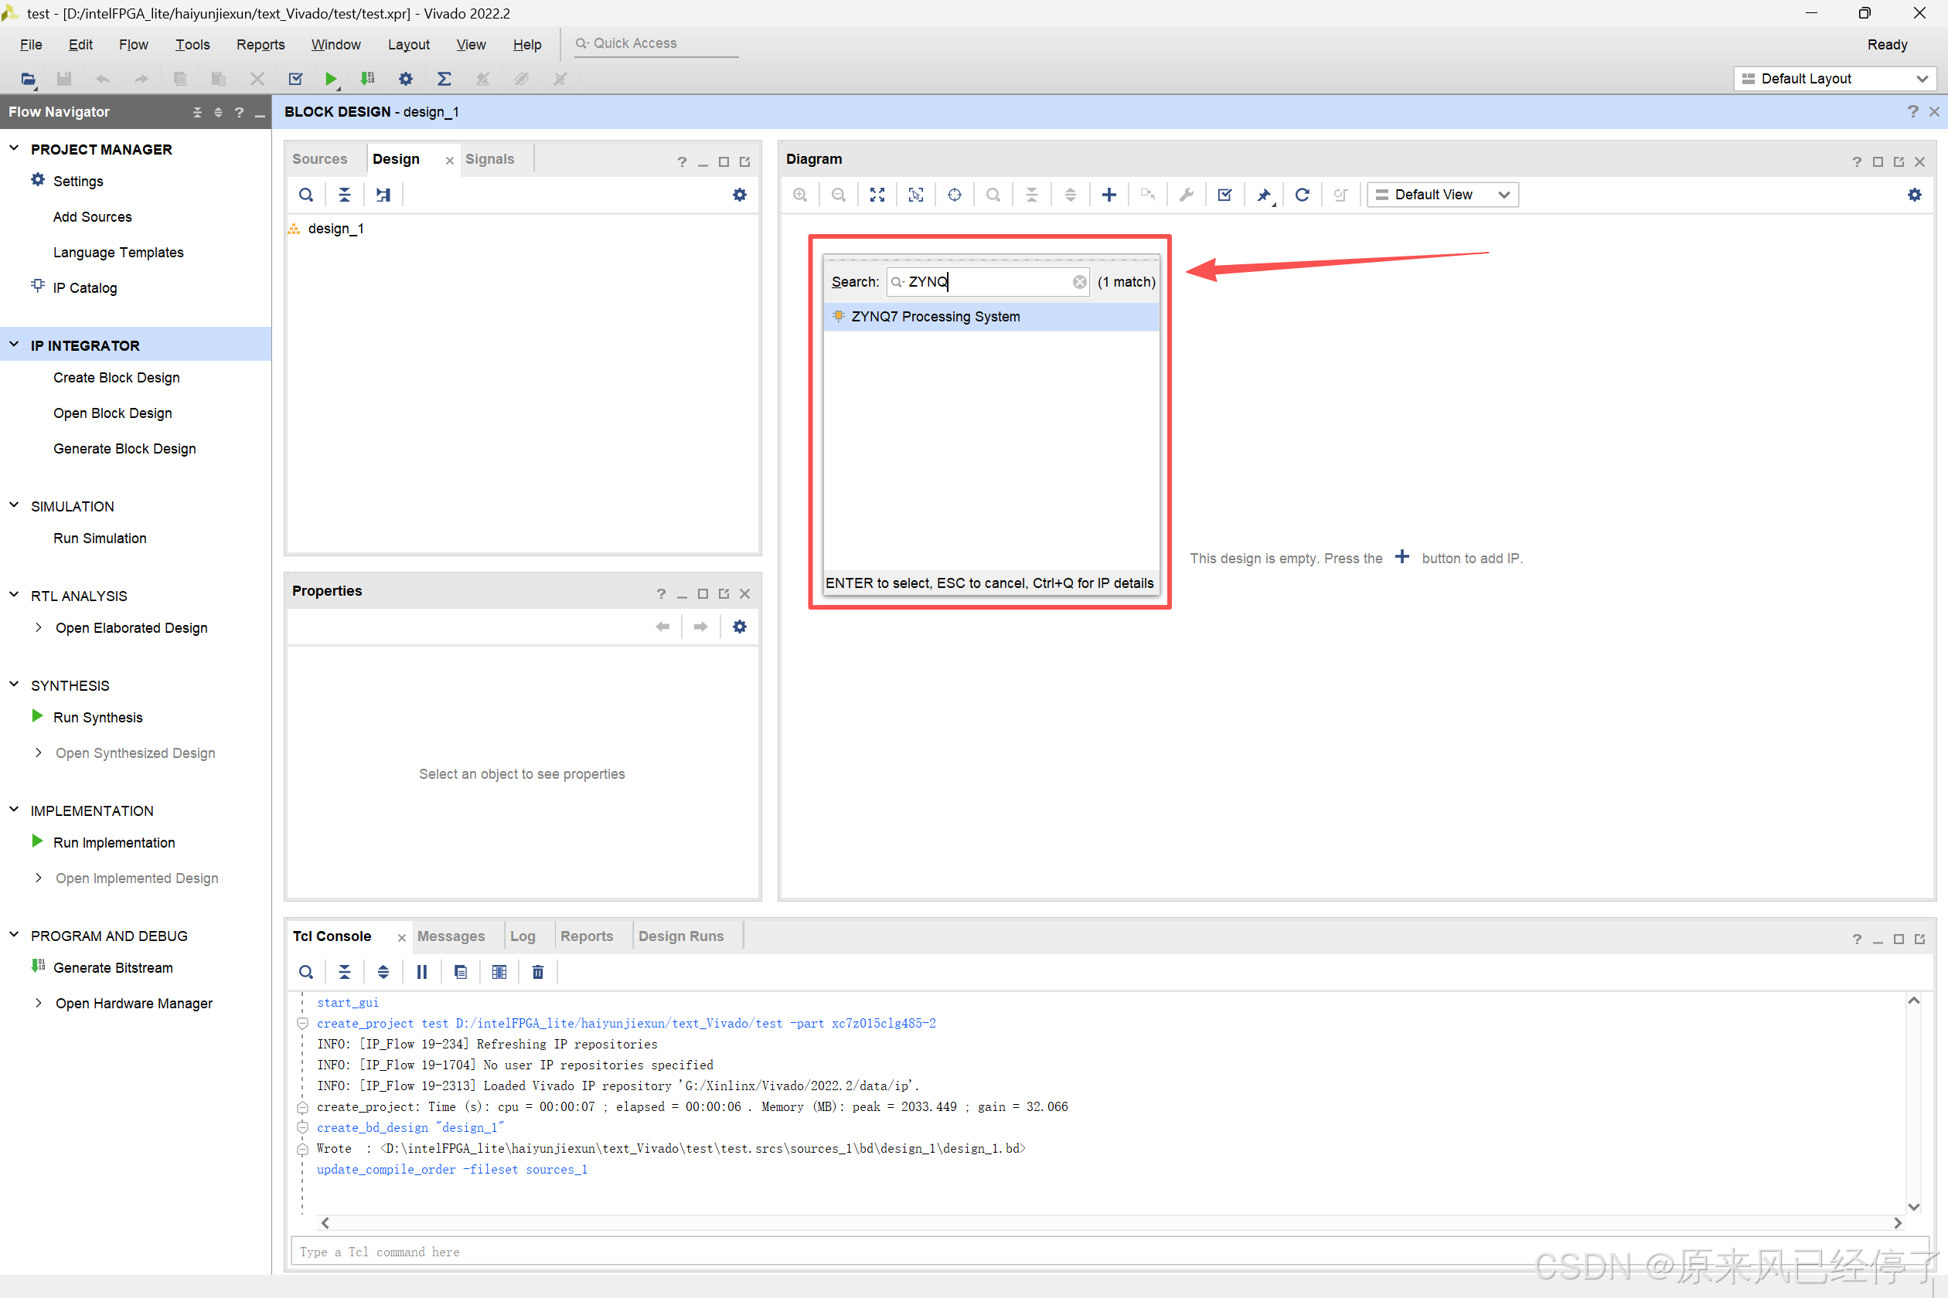Click Validate Design checkmark icon in Diagram toolbar
The height and width of the screenshot is (1298, 1948).
(1224, 195)
